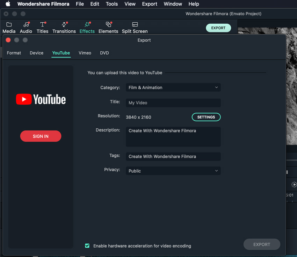Select the YouTube export tab

[61, 53]
